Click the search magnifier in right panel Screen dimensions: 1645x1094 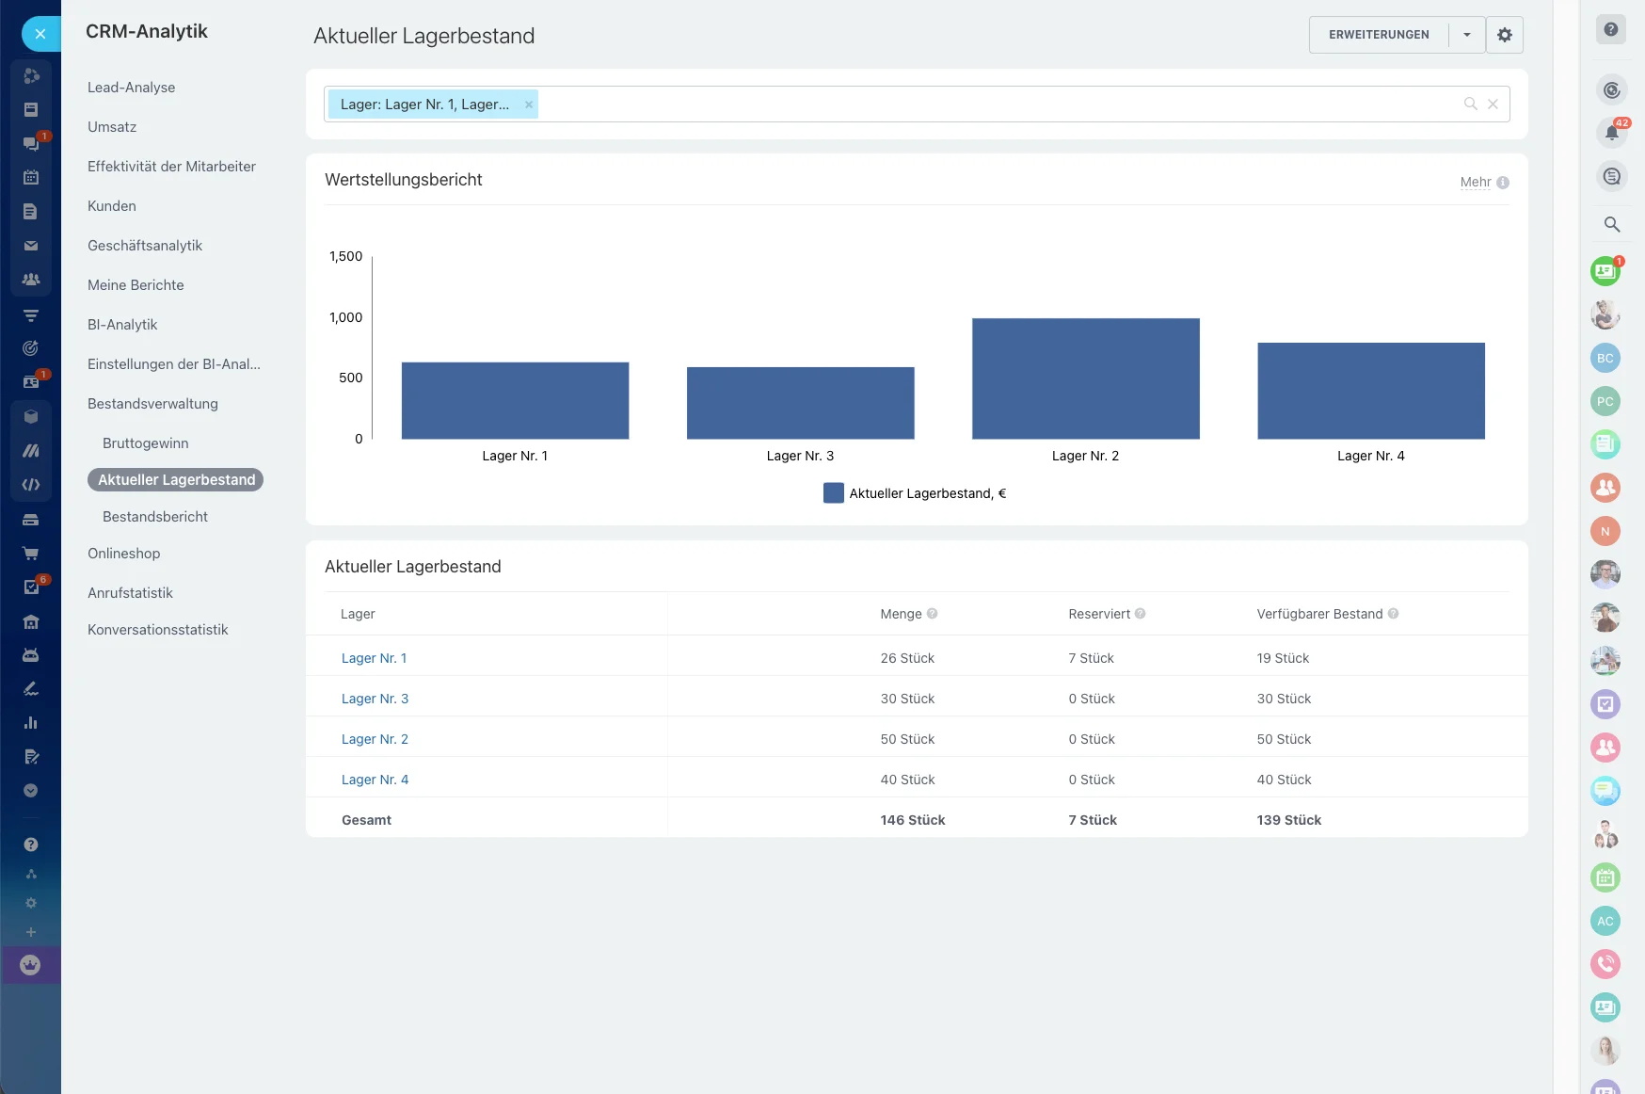click(1611, 224)
